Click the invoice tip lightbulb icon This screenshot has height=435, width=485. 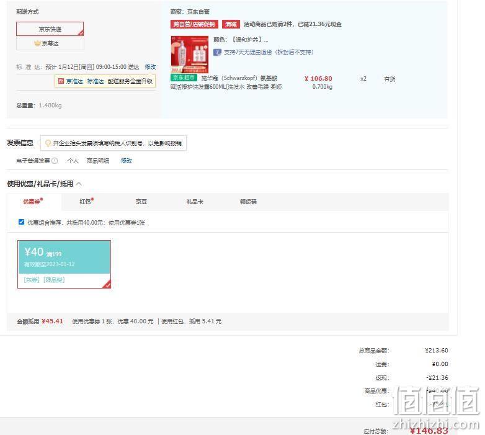click(x=48, y=143)
